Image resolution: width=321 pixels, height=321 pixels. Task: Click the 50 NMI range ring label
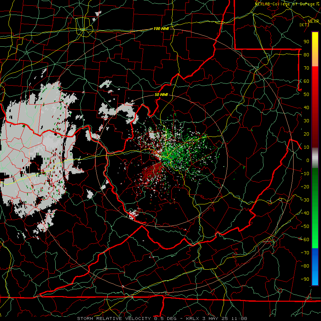click(161, 95)
